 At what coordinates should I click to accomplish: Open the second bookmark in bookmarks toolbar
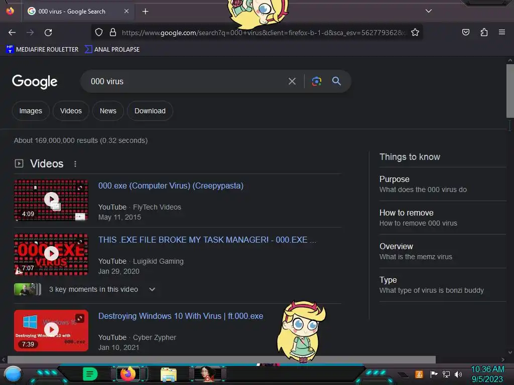tap(112, 50)
